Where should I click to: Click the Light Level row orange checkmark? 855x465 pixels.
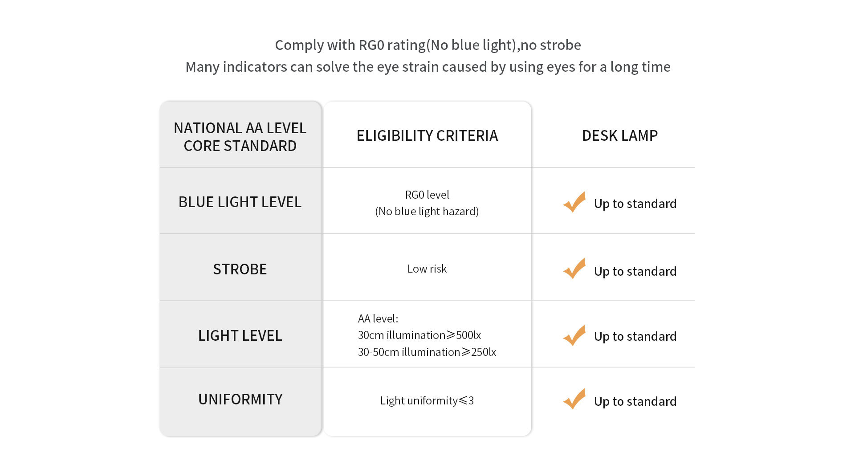coord(574,335)
